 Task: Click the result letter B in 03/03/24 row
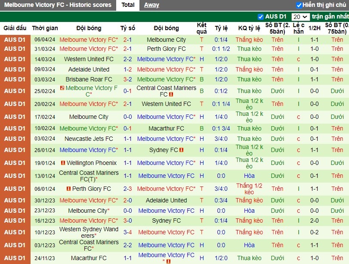pyautogui.click(x=201, y=79)
